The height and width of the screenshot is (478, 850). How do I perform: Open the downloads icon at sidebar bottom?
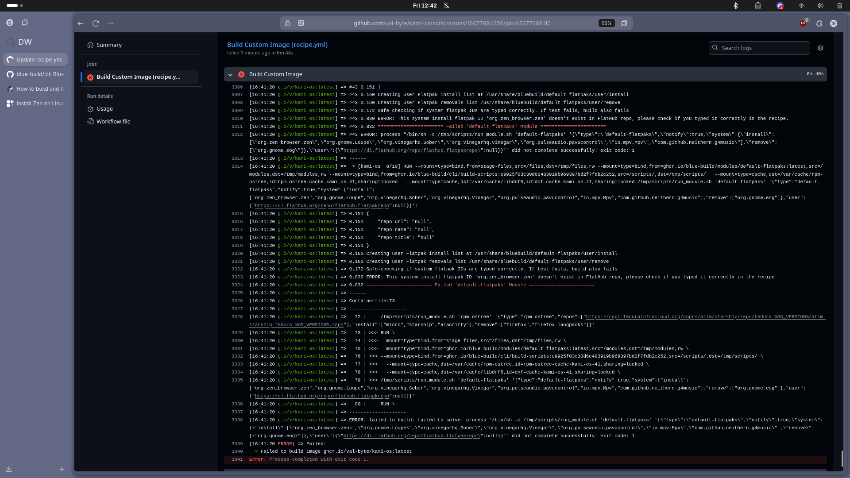click(x=9, y=469)
